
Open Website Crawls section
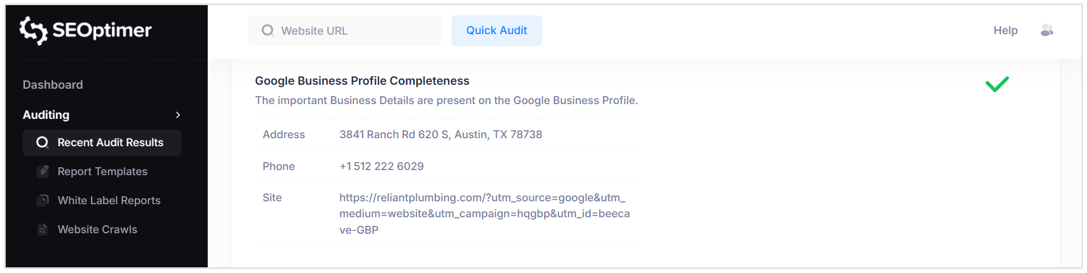point(97,230)
